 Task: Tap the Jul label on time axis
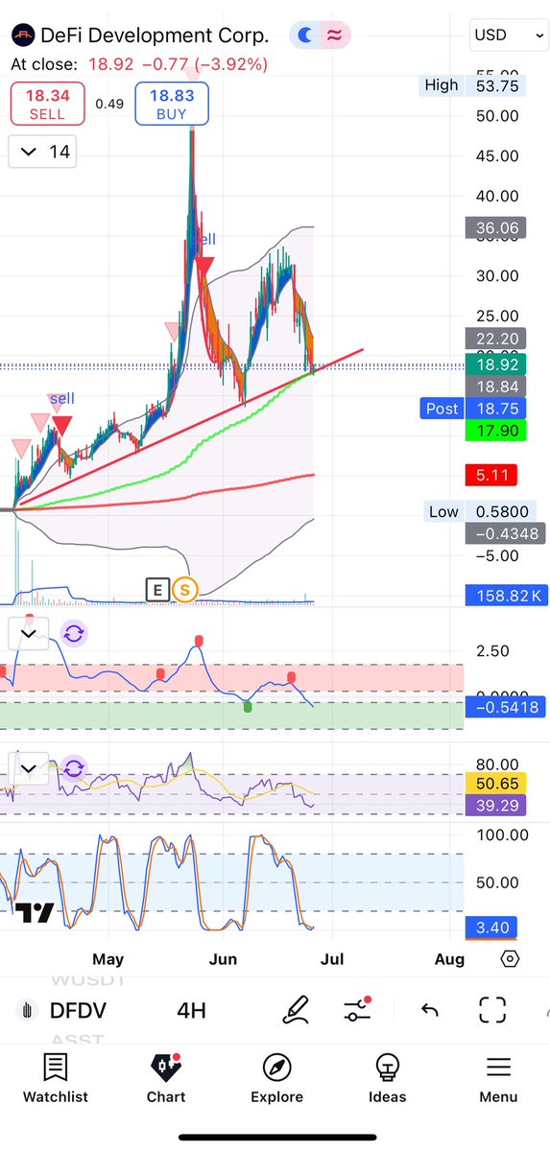(333, 959)
